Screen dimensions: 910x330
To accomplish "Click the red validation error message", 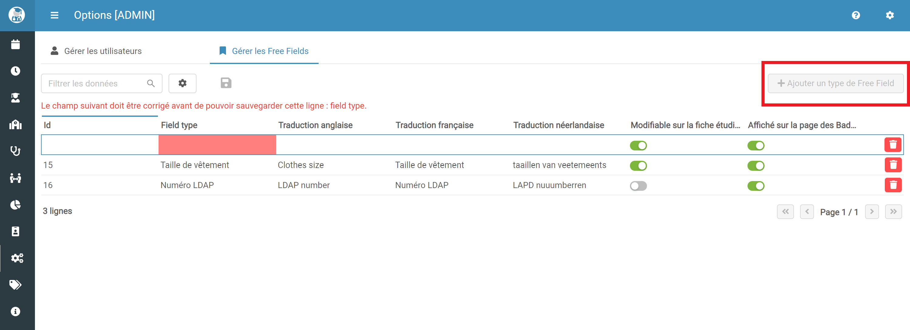I will [204, 106].
